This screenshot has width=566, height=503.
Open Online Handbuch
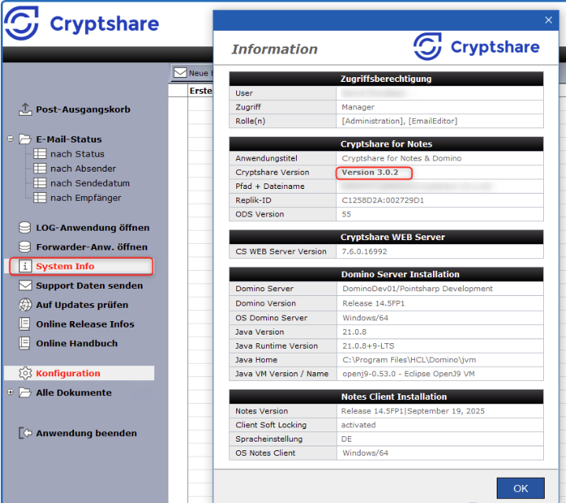[77, 343]
